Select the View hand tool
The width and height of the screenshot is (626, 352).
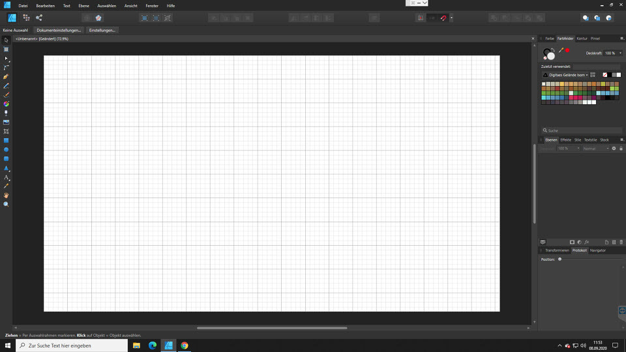coord(6,195)
